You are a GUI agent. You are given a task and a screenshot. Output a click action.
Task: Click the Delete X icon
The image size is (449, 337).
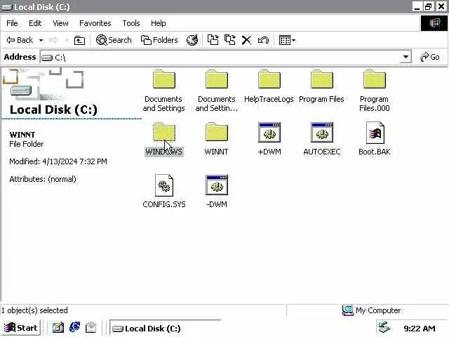246,40
